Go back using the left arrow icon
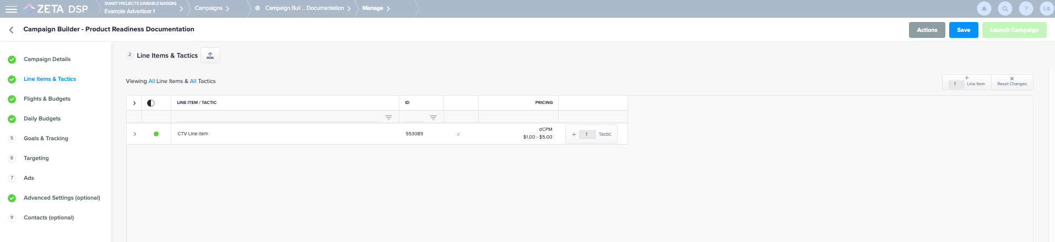Viewport: 1055px width, 242px height. (x=11, y=30)
